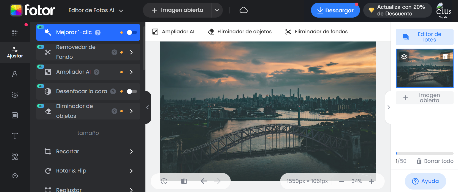Image resolution: width=458 pixels, height=192 pixels.
Task: Open Editor de Fotos AI dropdown
Action: 96,10
